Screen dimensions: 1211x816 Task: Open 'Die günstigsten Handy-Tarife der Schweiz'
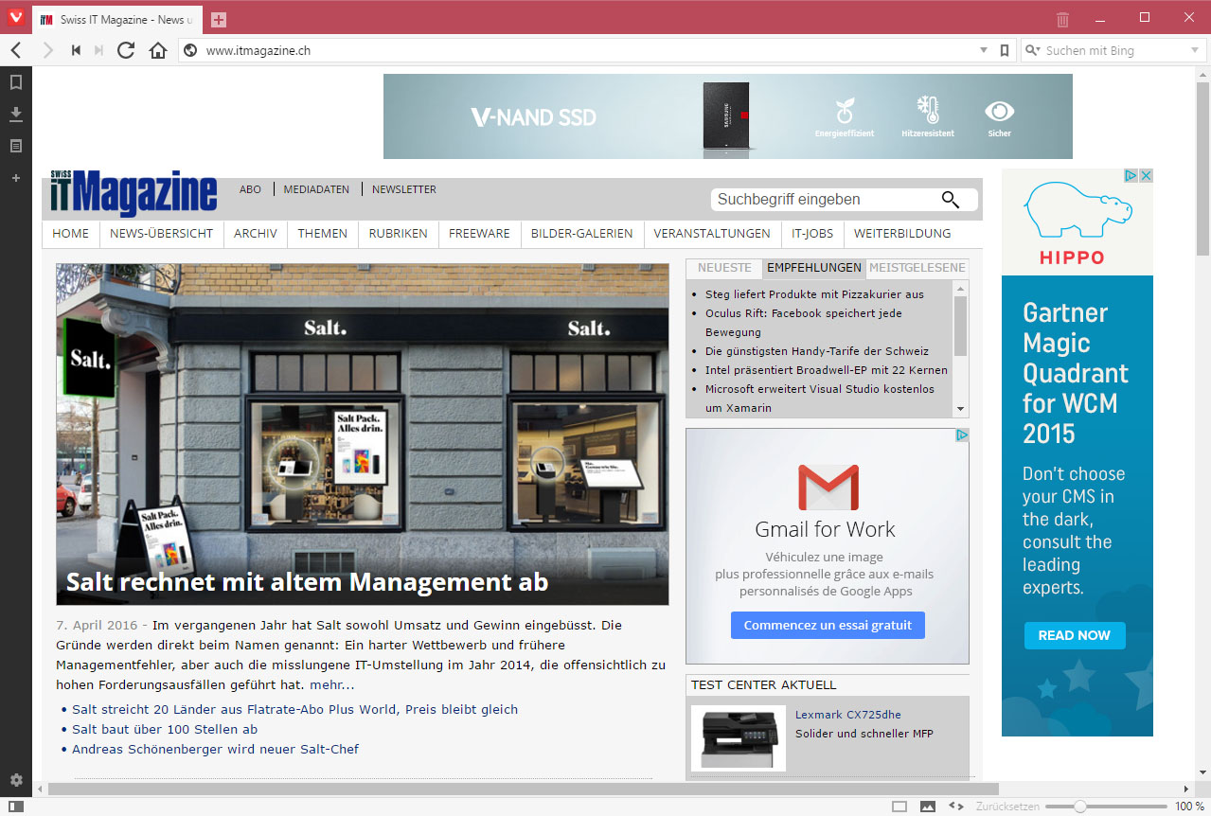[x=817, y=351]
